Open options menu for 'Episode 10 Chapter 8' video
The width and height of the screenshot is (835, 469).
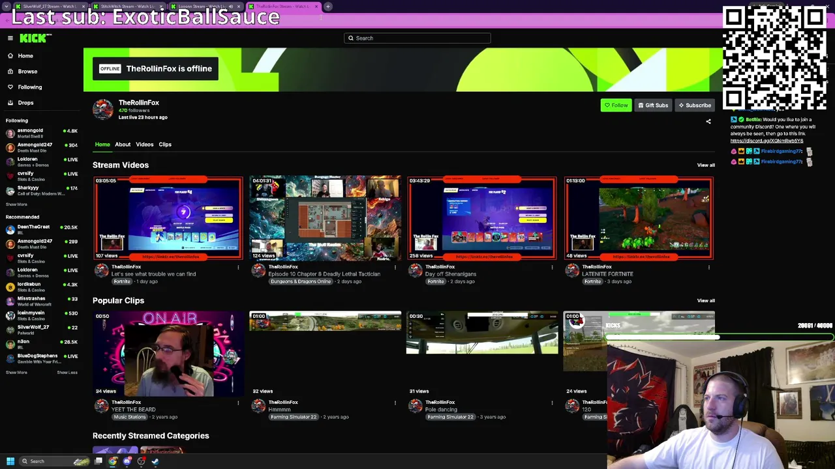395,267
